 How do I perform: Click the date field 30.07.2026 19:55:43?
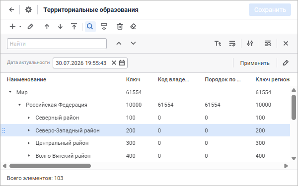[81, 63]
